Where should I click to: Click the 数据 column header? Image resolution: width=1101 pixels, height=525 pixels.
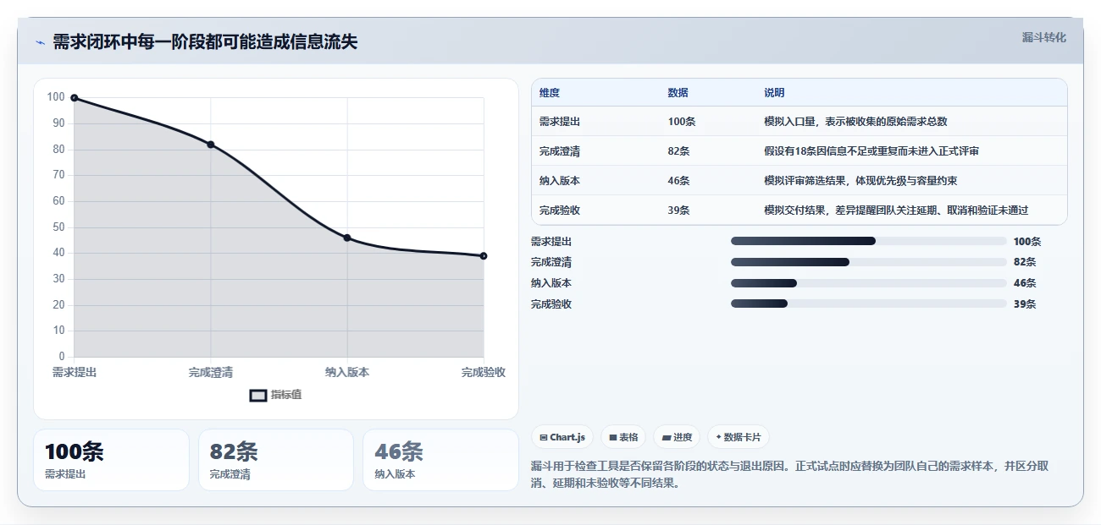[678, 93]
